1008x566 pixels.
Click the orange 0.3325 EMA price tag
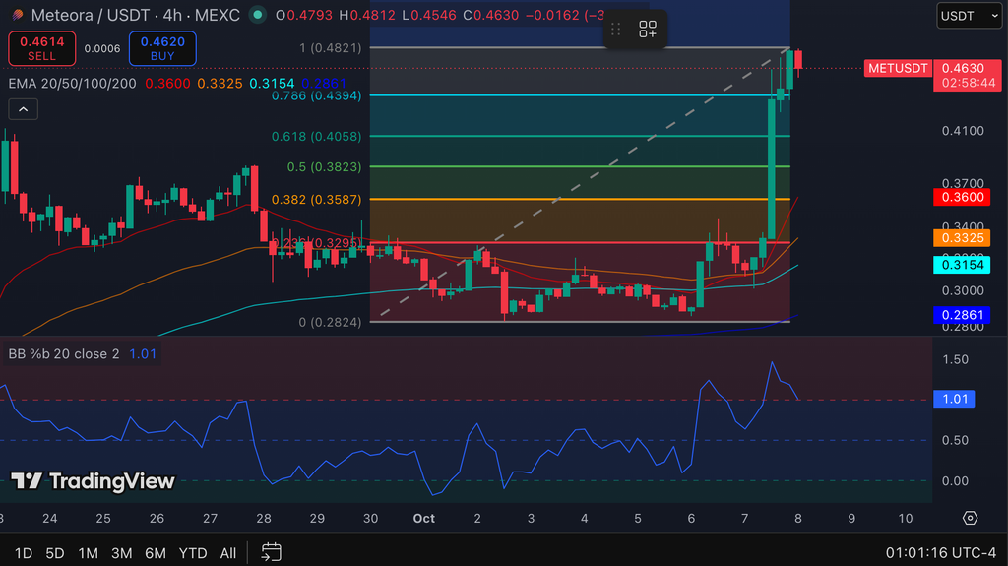click(x=962, y=238)
